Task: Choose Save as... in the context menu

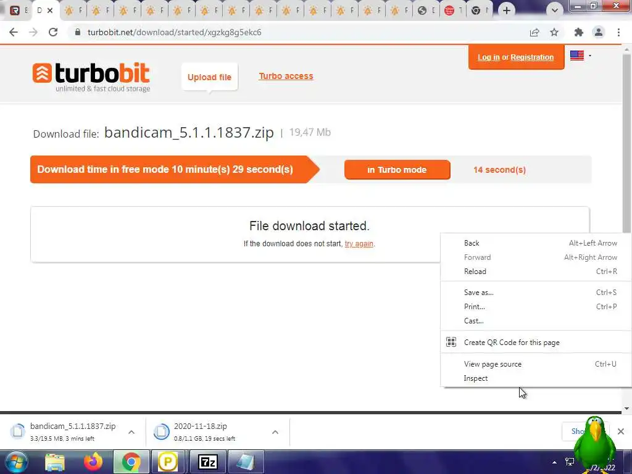Action: 536,292
